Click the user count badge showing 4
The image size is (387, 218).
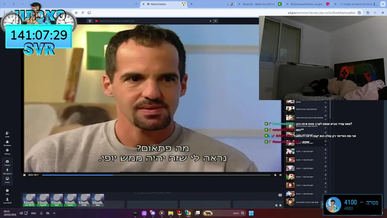(280, 195)
